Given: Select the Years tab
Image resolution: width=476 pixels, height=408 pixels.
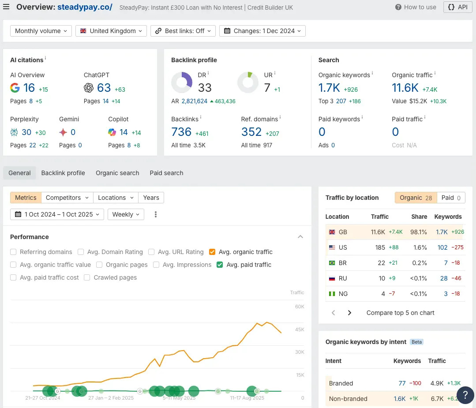Looking at the screenshot, I should pyautogui.click(x=151, y=198).
